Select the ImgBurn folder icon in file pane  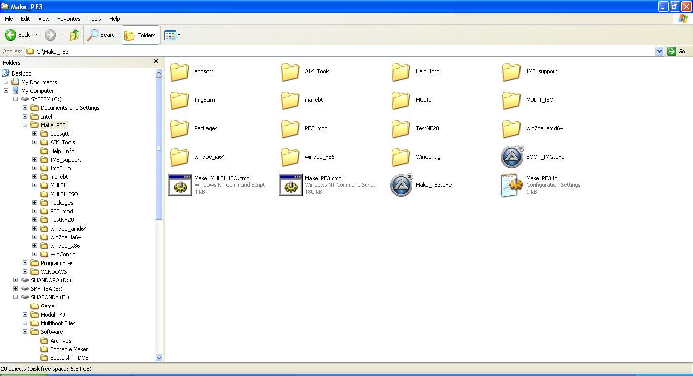coord(180,100)
